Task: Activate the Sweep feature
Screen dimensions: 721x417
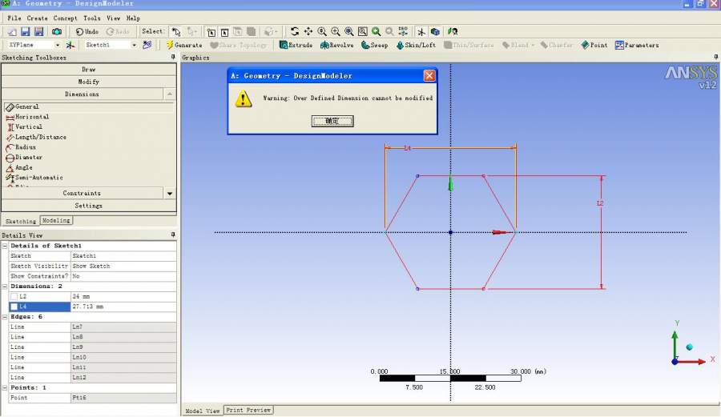Action: pyautogui.click(x=374, y=46)
